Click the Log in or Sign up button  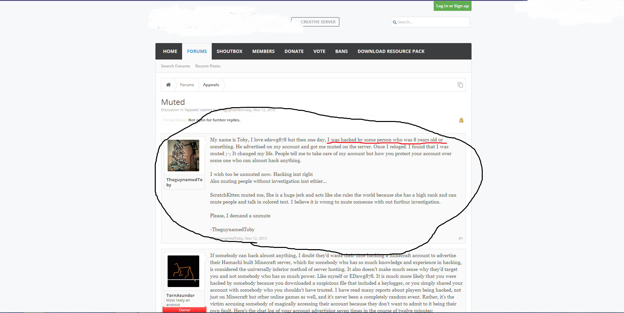click(452, 6)
